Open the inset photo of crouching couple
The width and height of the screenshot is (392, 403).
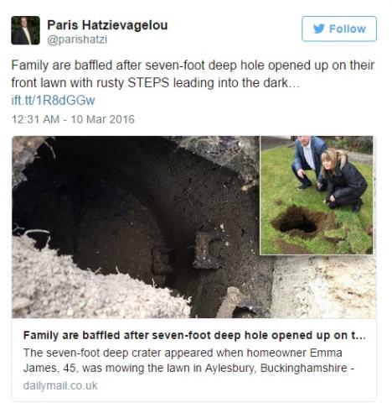[x=317, y=195]
